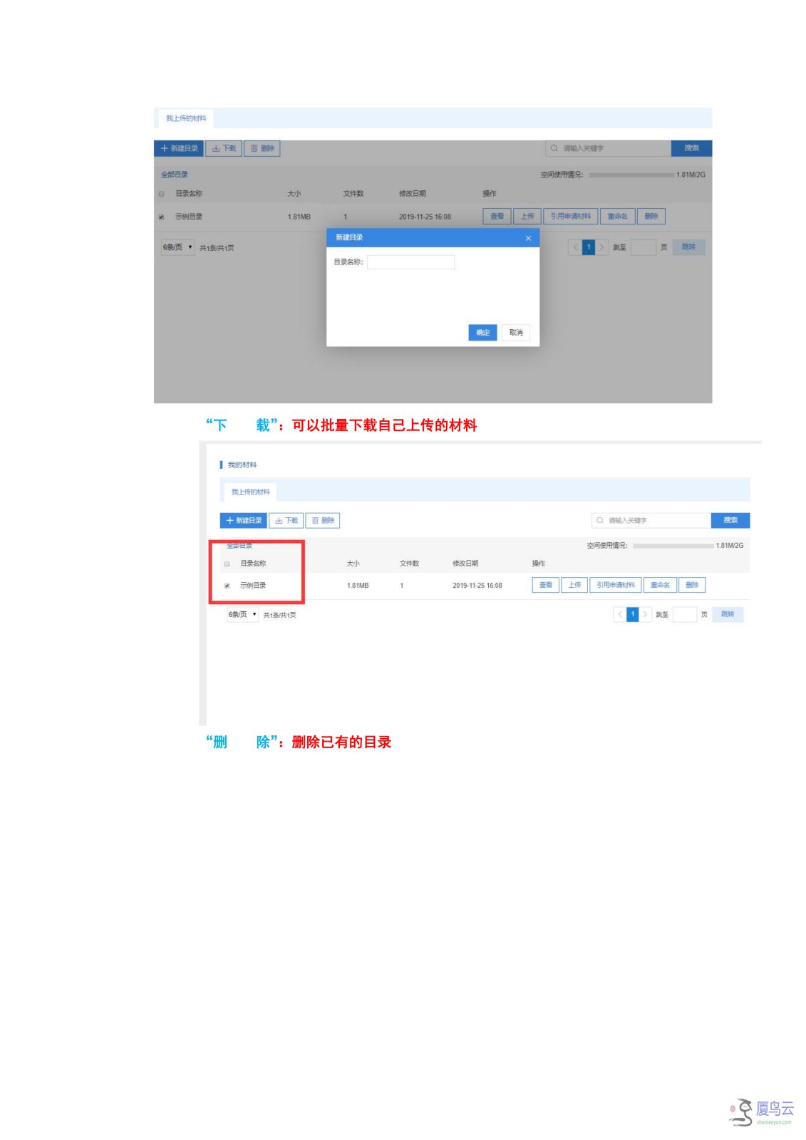
Task: Toggle dimmed 示例目录 row checkbox behind dialog
Action: (x=161, y=217)
